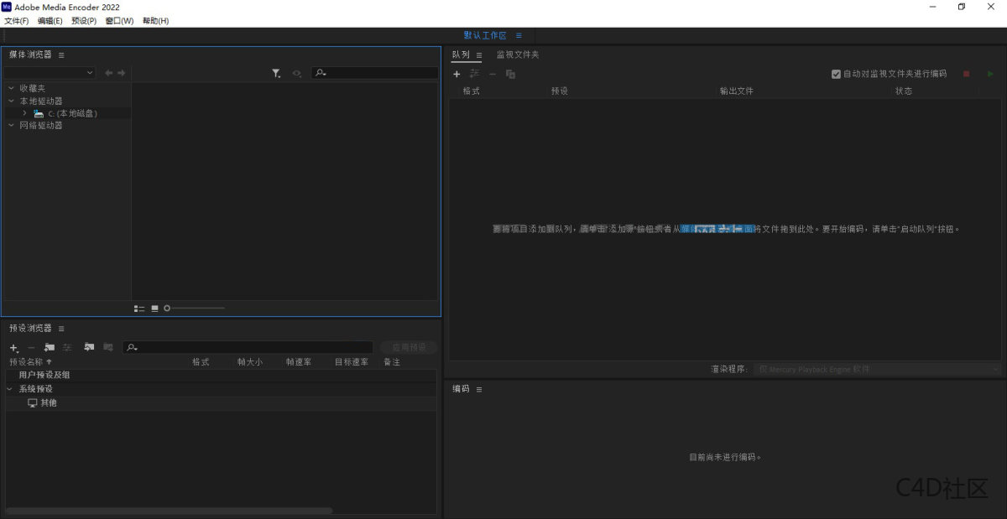Click the preset browser search field
The height and width of the screenshot is (519, 1007).
point(248,347)
